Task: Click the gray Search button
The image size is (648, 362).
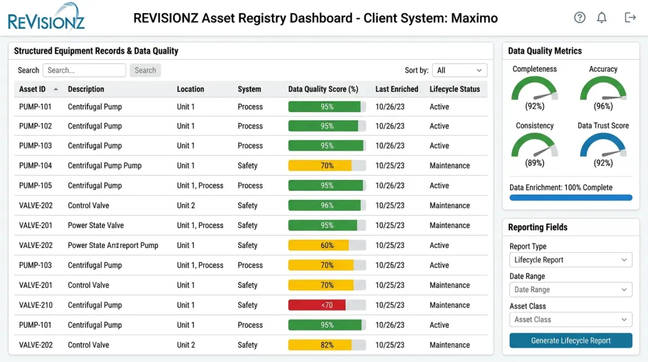Action: (x=145, y=70)
